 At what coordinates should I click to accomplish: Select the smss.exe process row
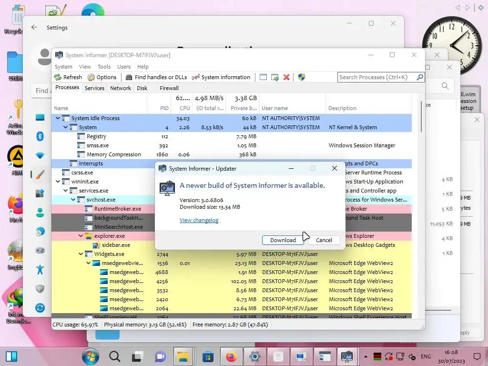(232, 145)
